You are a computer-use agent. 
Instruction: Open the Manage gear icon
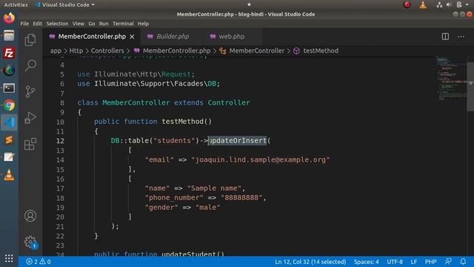click(30, 242)
